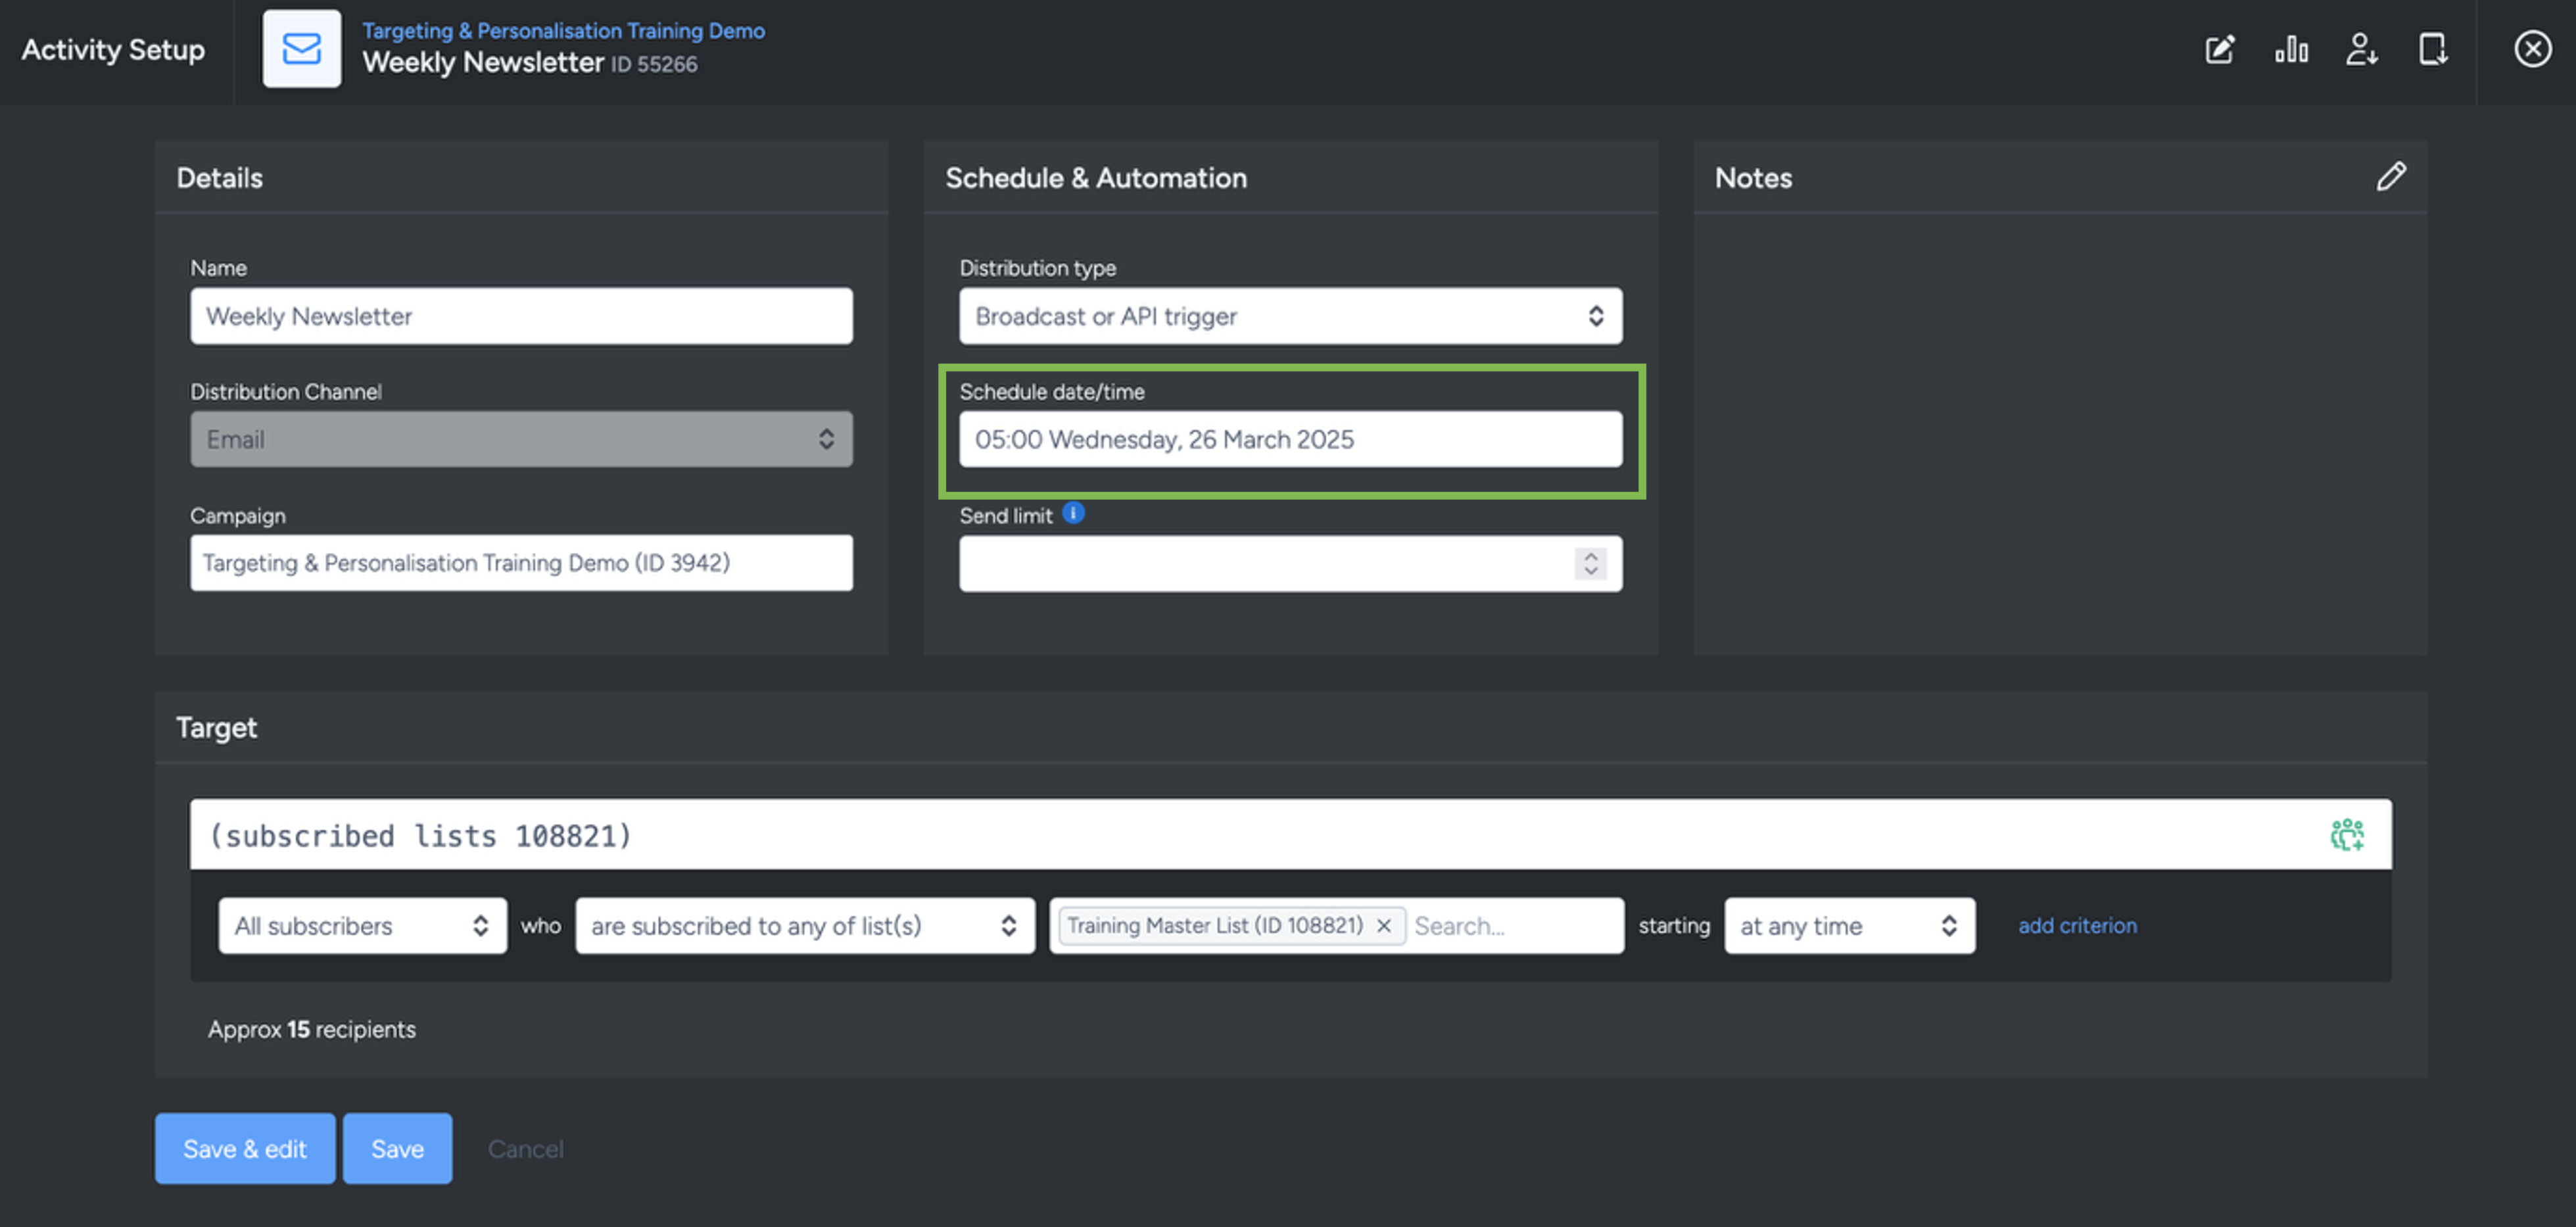2576x1227 pixels.
Task: Click the Schedule date/time field
Action: (1290, 439)
